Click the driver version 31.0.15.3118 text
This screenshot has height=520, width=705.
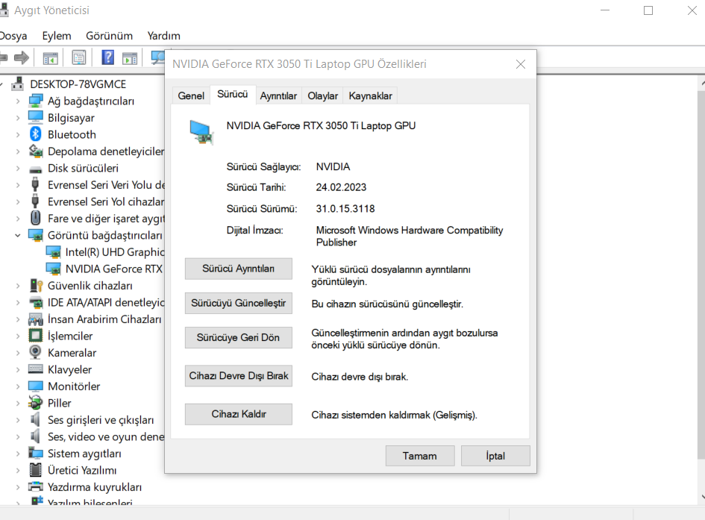tap(345, 209)
